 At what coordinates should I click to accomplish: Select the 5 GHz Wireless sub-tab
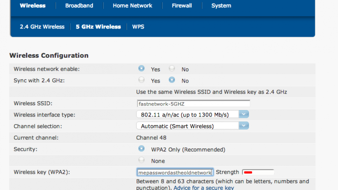(x=98, y=27)
